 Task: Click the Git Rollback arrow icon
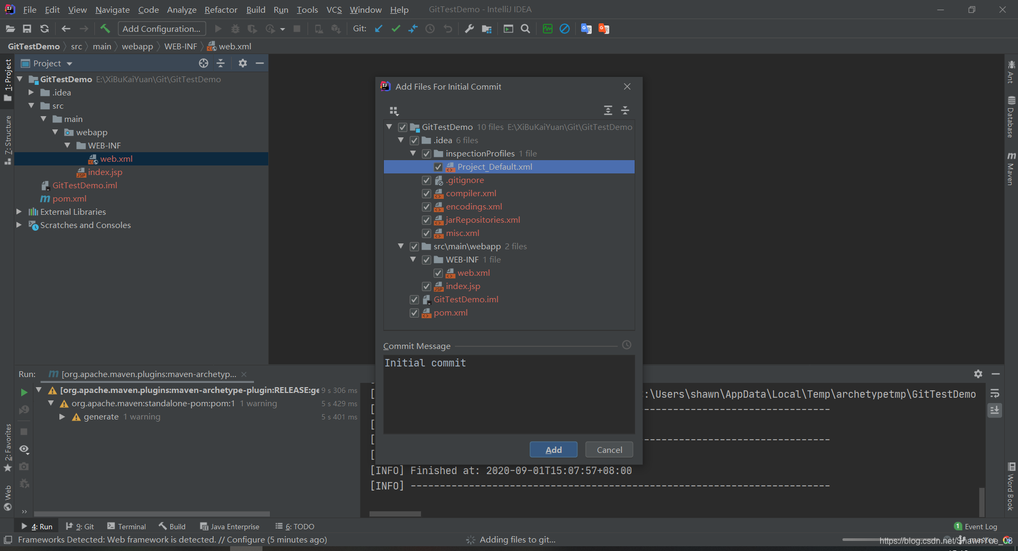coord(448,29)
